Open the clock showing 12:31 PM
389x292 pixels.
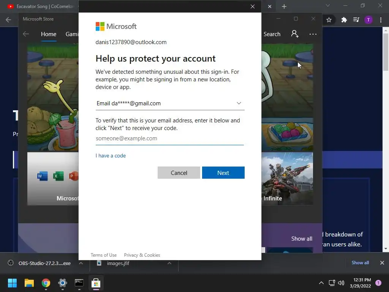point(361,283)
